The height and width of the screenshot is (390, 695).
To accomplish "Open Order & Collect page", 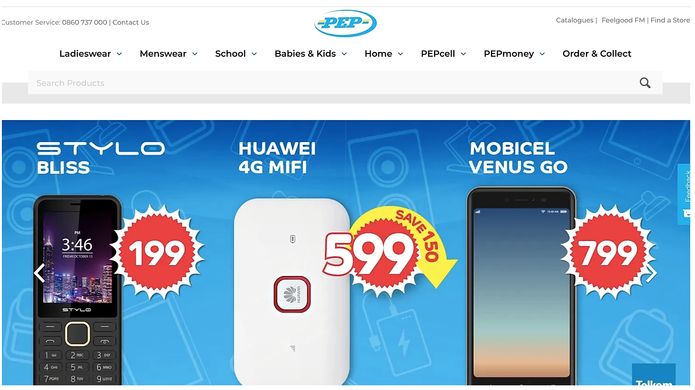I will coord(597,54).
